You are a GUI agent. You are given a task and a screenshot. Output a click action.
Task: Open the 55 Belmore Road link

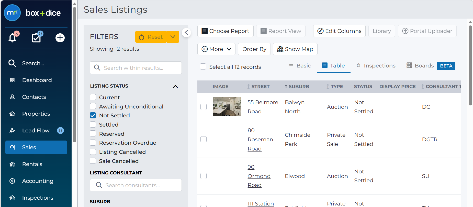263,107
